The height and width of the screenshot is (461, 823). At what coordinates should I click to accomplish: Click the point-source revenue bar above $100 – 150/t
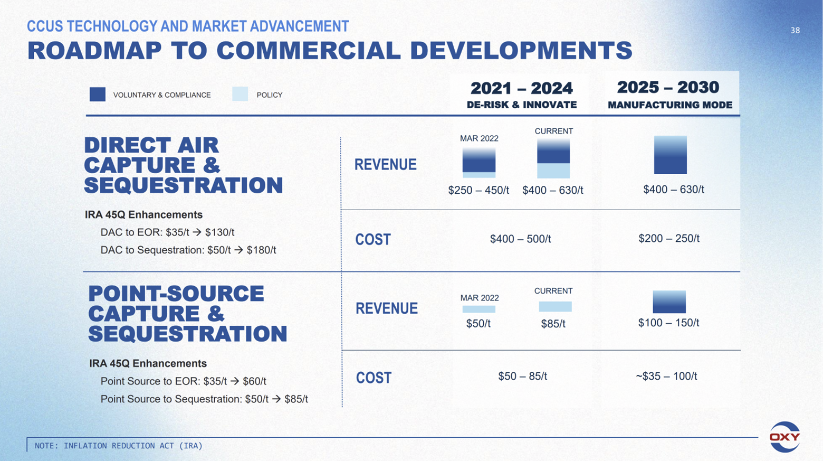669,302
